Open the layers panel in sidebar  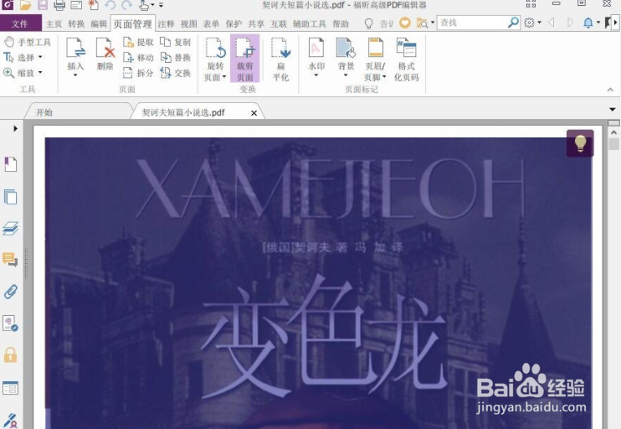coord(10,229)
